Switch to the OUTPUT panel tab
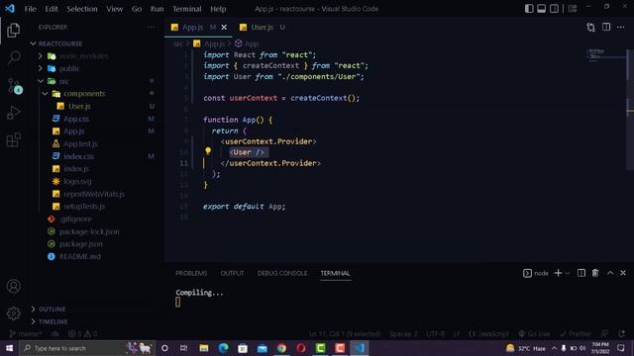Screen dimensions: 634x356 232,273
